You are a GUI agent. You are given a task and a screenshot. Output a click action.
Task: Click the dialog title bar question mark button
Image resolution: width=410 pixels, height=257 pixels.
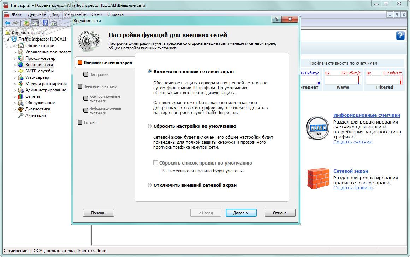coord(277,19)
